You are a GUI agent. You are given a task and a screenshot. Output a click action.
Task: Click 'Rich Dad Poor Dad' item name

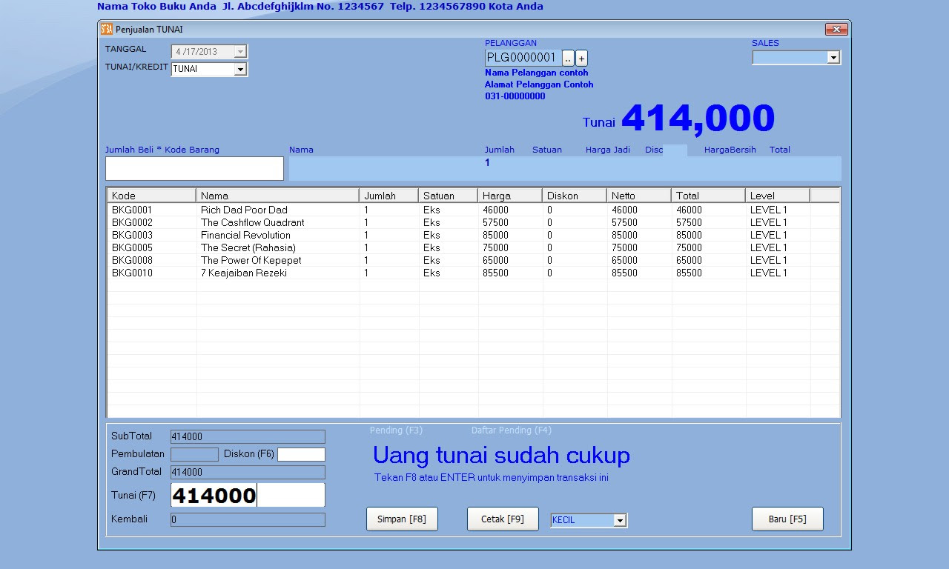(x=244, y=210)
